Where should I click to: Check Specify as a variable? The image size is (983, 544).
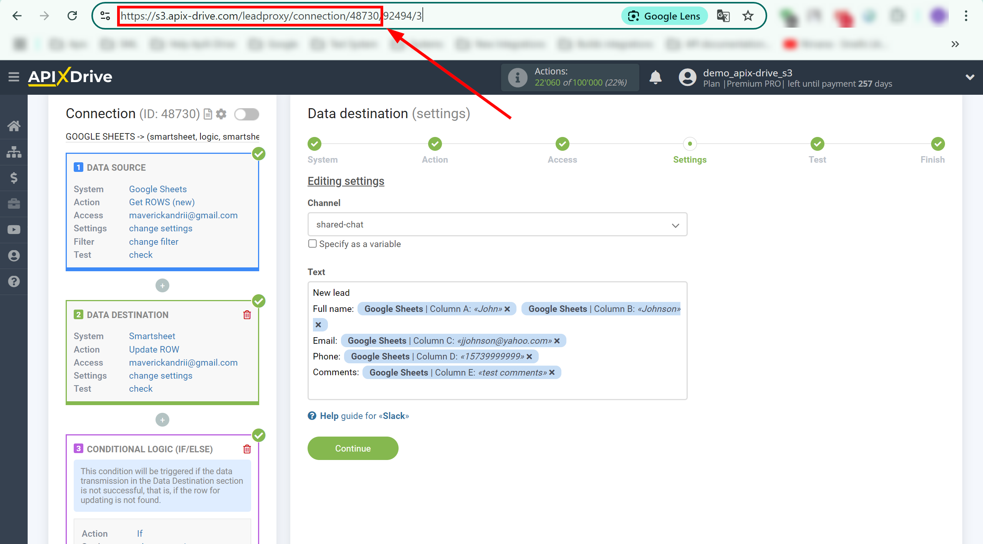[312, 244]
